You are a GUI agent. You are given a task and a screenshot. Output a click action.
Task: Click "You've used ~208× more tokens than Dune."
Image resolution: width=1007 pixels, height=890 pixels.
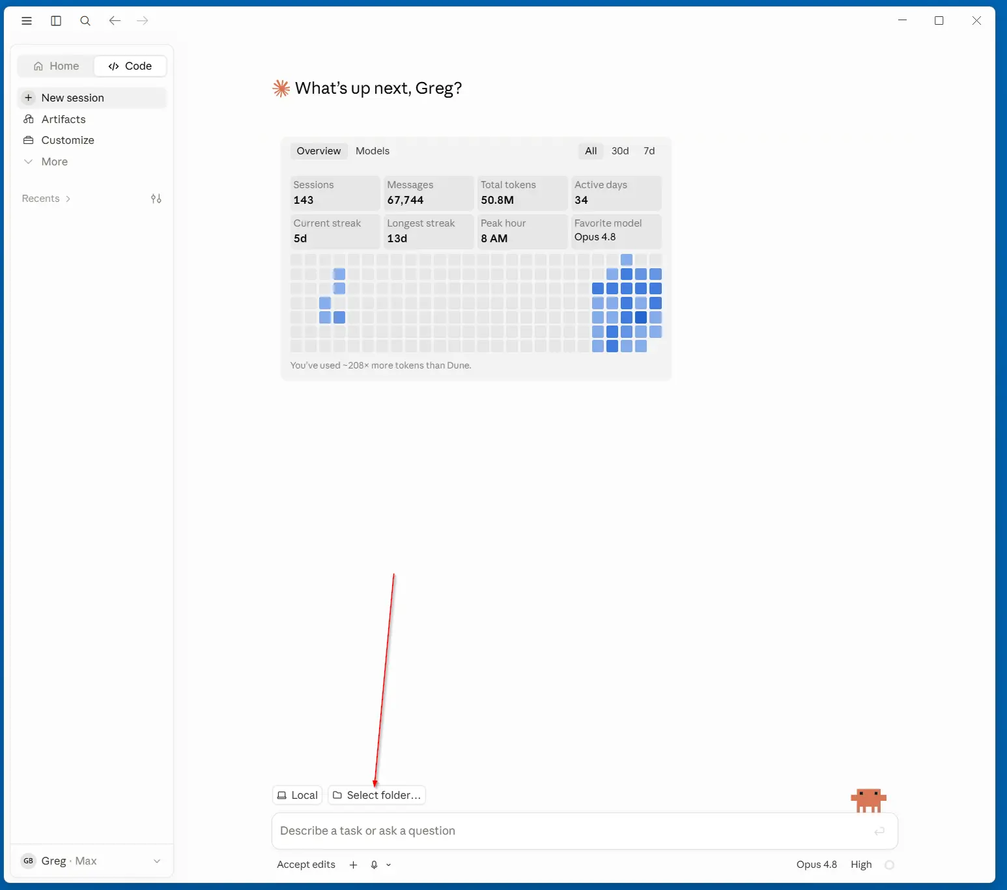[380, 365]
